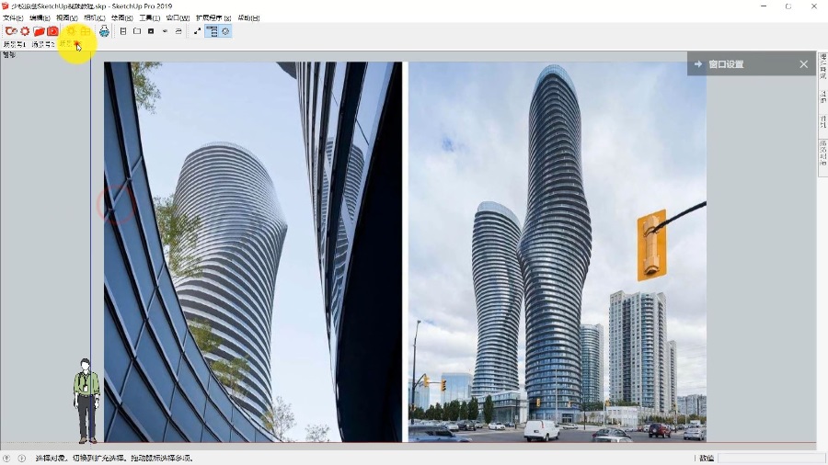Click the split-rectangle icon right of flask
This screenshot has height=465, width=828.
coord(123,31)
